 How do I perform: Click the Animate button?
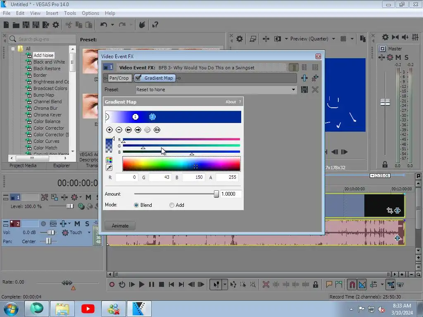pos(120,226)
